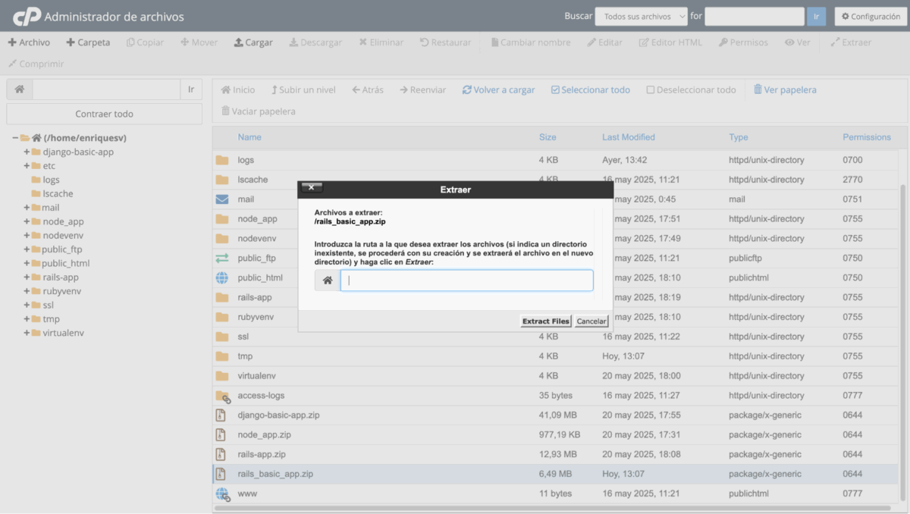
Task: Expand the public_html tree folder
Action: pos(27,263)
